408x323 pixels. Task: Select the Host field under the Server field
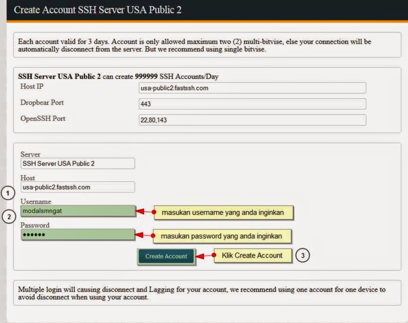pyautogui.click(x=76, y=187)
